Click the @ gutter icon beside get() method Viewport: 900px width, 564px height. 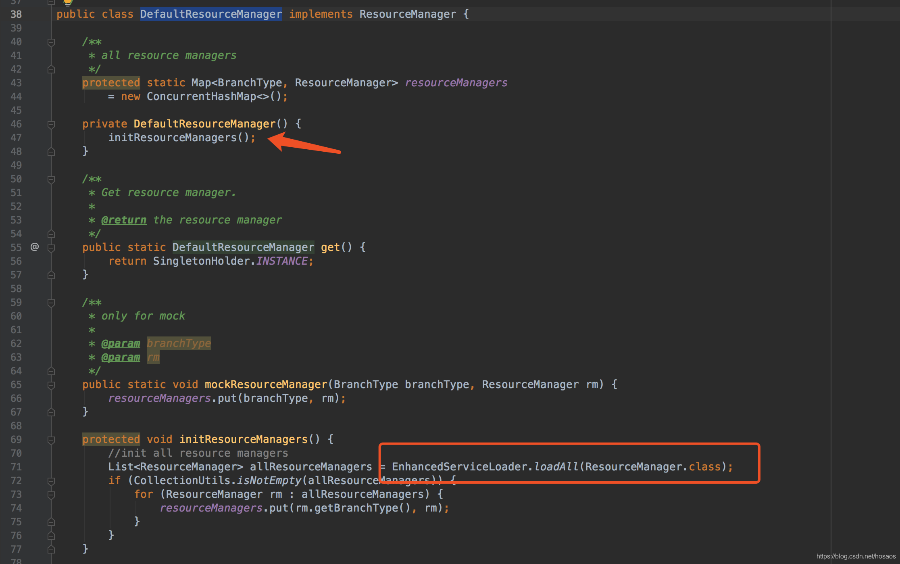coord(35,247)
